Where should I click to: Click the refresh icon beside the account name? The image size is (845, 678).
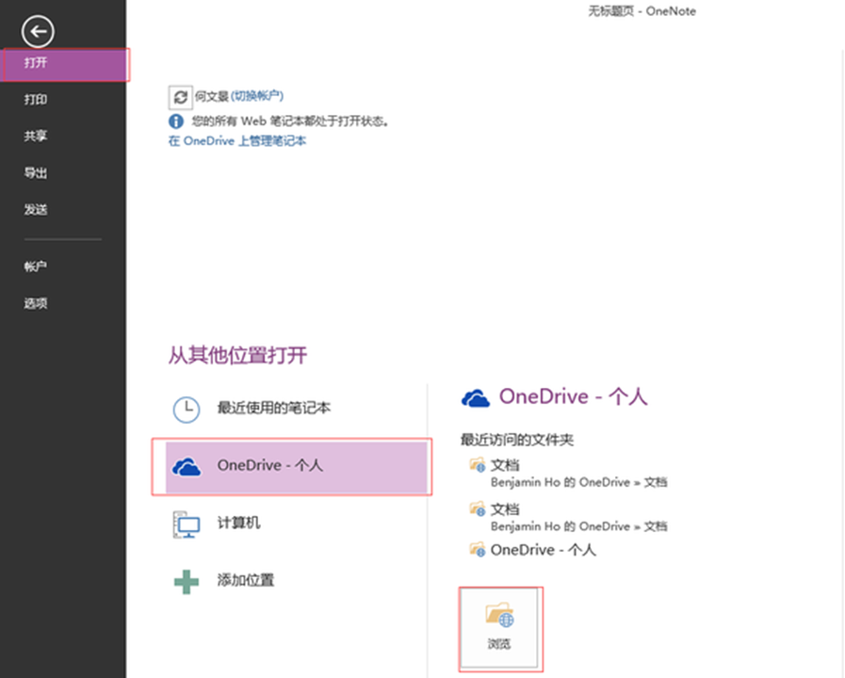click(x=180, y=97)
